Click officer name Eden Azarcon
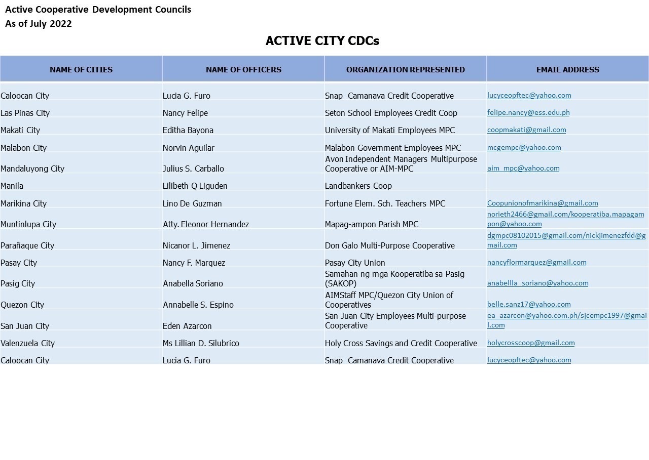Screen dimensions: 649x460 click(x=187, y=326)
